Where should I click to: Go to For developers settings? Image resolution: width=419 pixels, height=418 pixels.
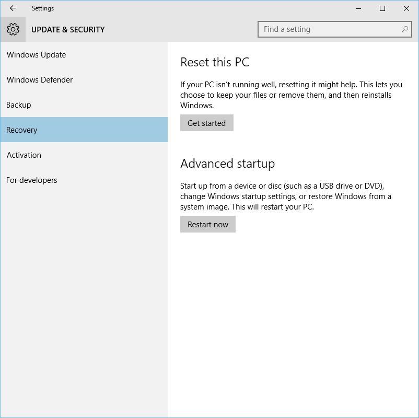click(84, 180)
